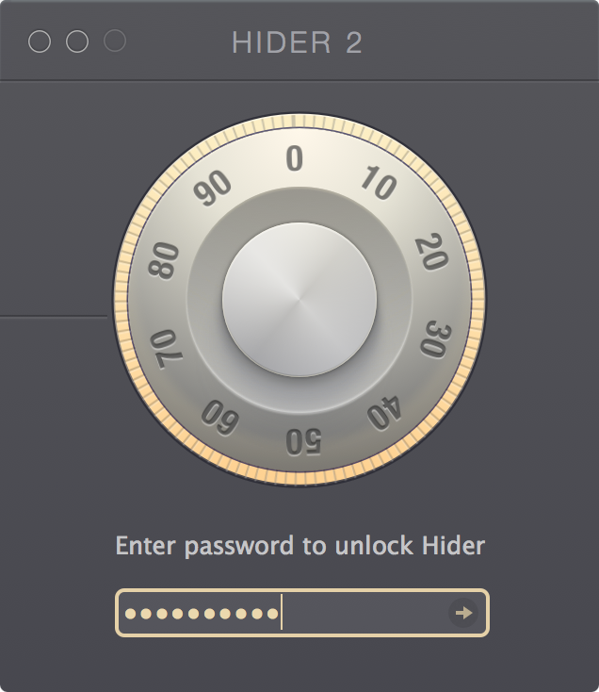
Task: Click the 0 mark on the safe dial
Action: tap(295, 158)
